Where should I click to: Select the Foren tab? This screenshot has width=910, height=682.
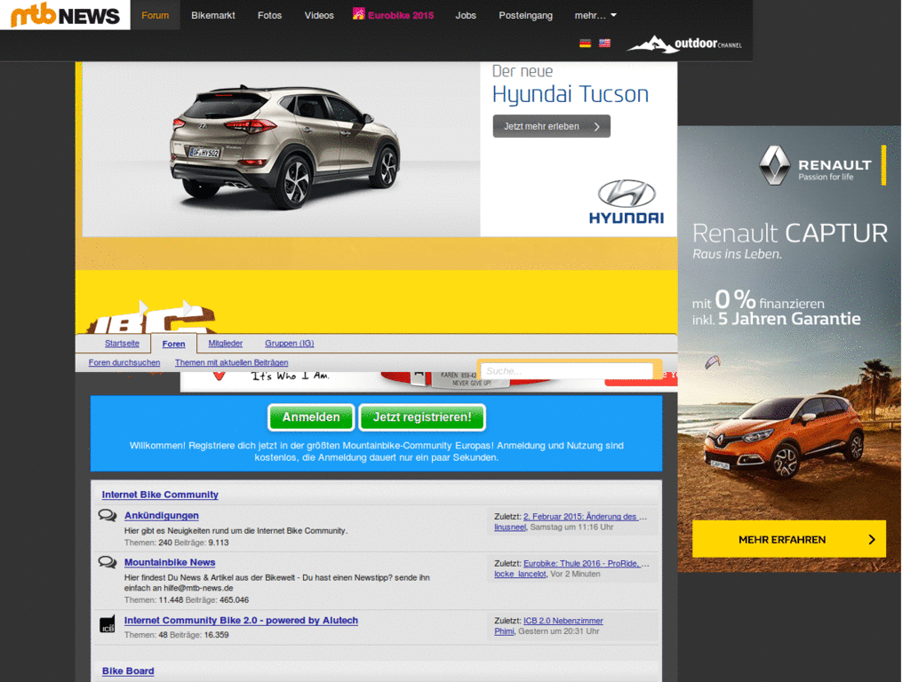click(173, 344)
